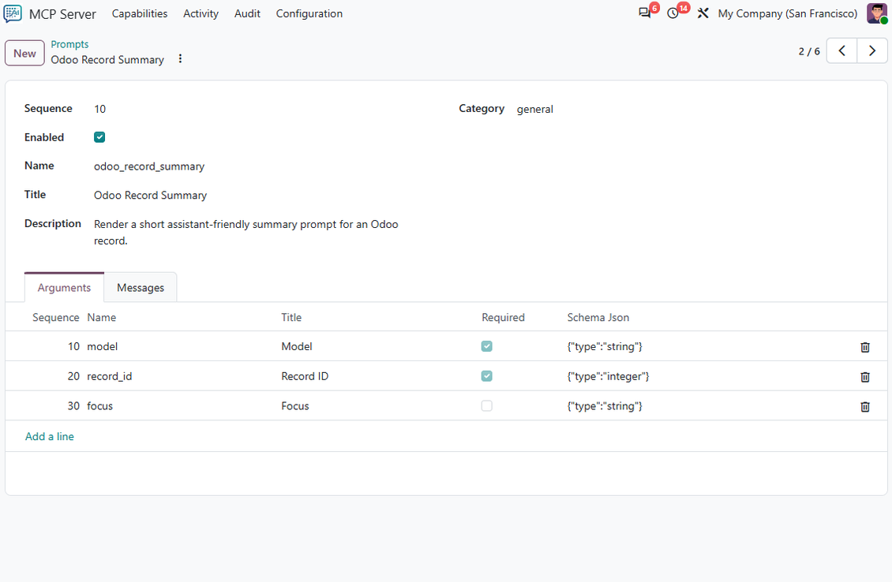Screen dimensions: 892x582
Task: Delete the model argument row
Action: pyautogui.click(x=864, y=347)
